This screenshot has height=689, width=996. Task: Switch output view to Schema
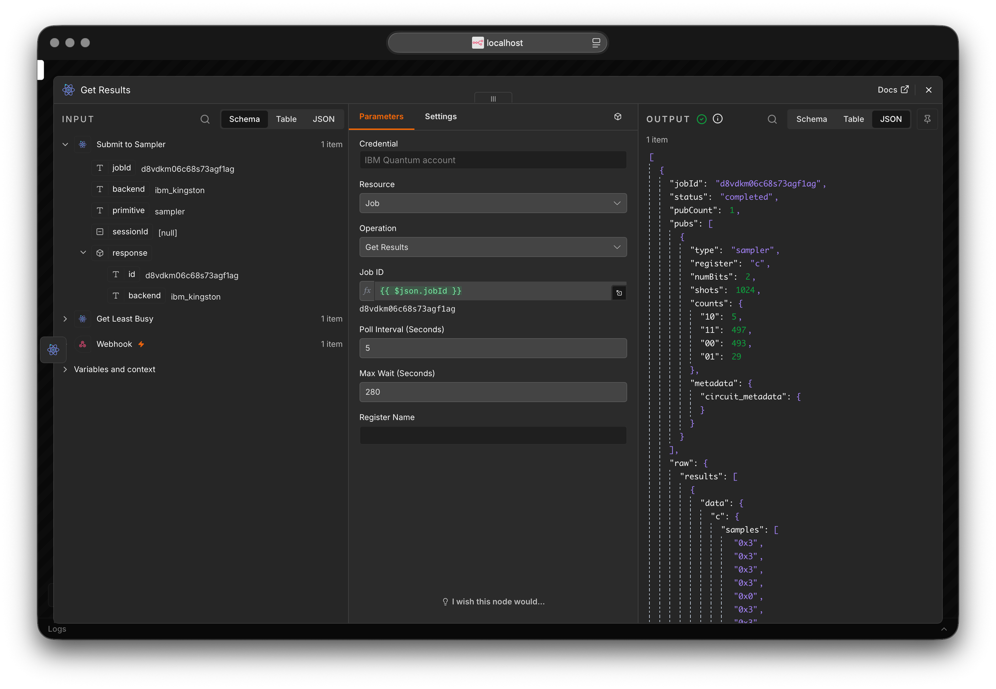point(811,119)
